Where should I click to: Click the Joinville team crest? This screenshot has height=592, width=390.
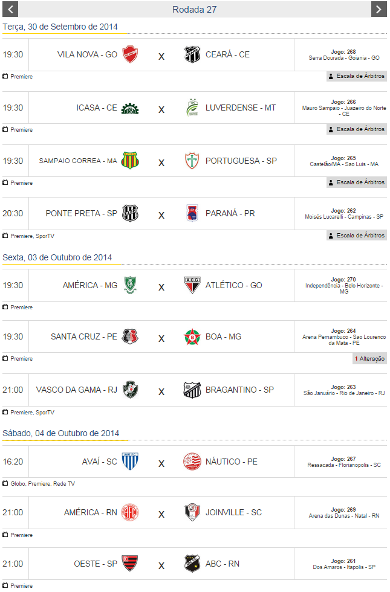pos(192,512)
